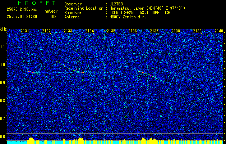This screenshot has height=144, width=226.
Task: Click time marker 2139
Action: [197, 31]
